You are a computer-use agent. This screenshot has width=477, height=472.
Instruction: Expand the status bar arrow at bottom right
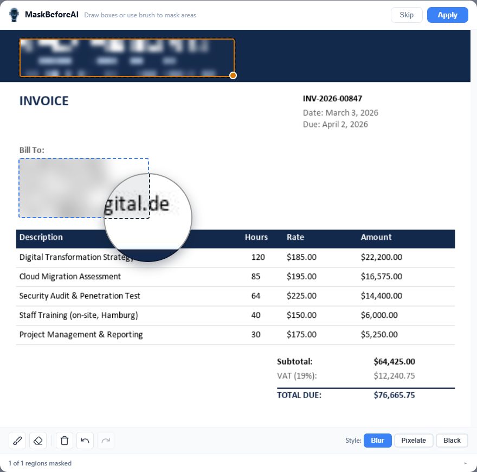pyautogui.click(x=465, y=462)
